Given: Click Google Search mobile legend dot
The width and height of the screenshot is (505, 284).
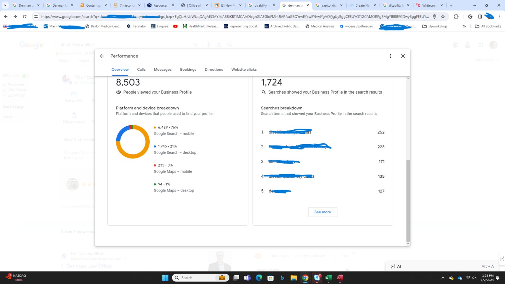Looking at the screenshot, I should click(x=155, y=127).
